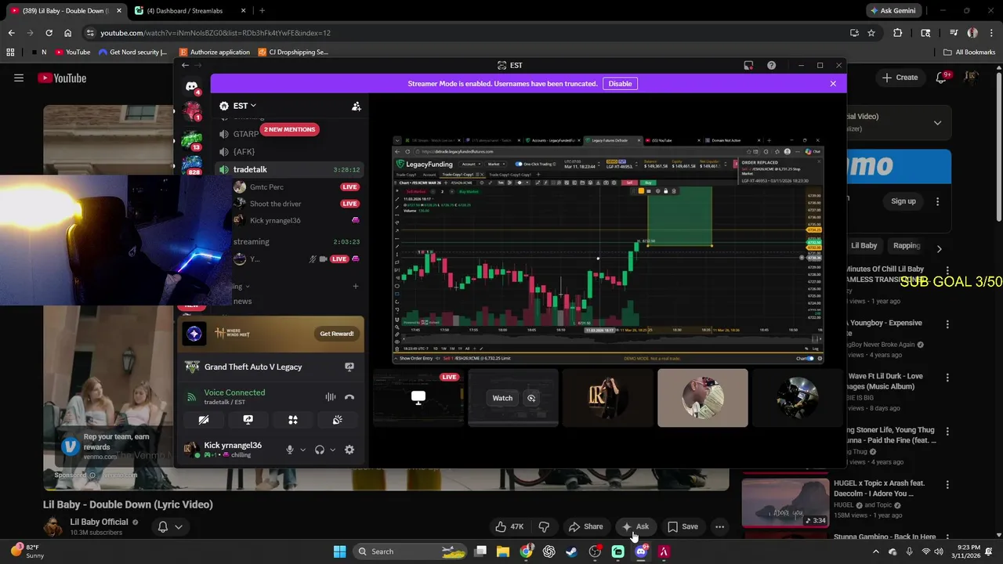Screen dimensions: 1003x564
Task: Click the YouTube Create button
Action: [900, 78]
